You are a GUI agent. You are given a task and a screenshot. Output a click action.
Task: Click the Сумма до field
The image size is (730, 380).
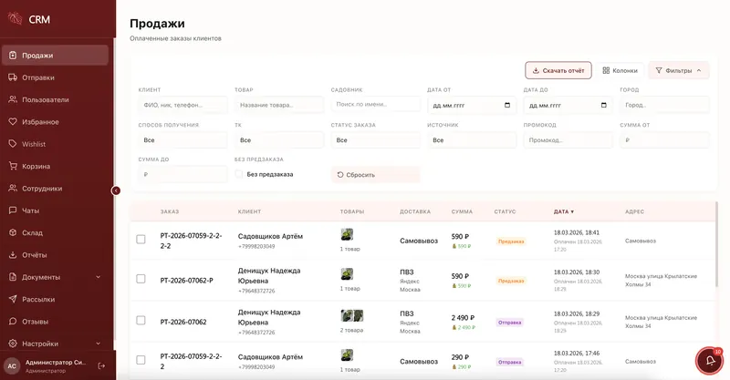click(x=182, y=174)
